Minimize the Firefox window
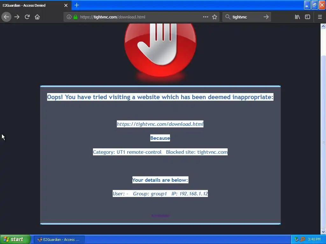Image resolution: width=326 pixels, height=244 pixels. (x=307, y=5)
